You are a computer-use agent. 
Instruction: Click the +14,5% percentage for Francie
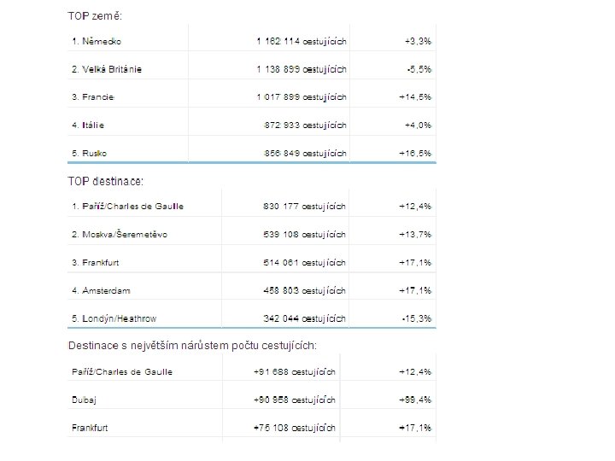(x=416, y=97)
